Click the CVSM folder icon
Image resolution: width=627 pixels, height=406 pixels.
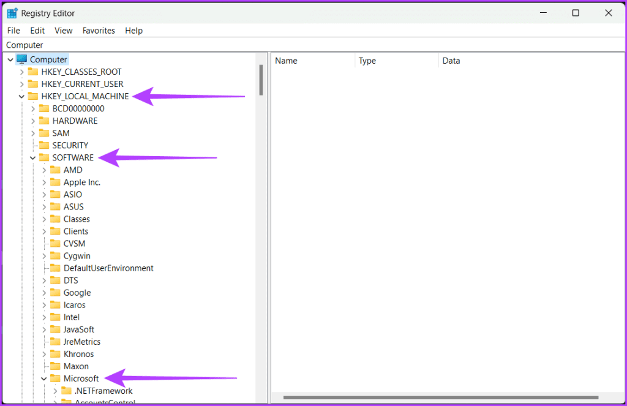pyautogui.click(x=55, y=244)
